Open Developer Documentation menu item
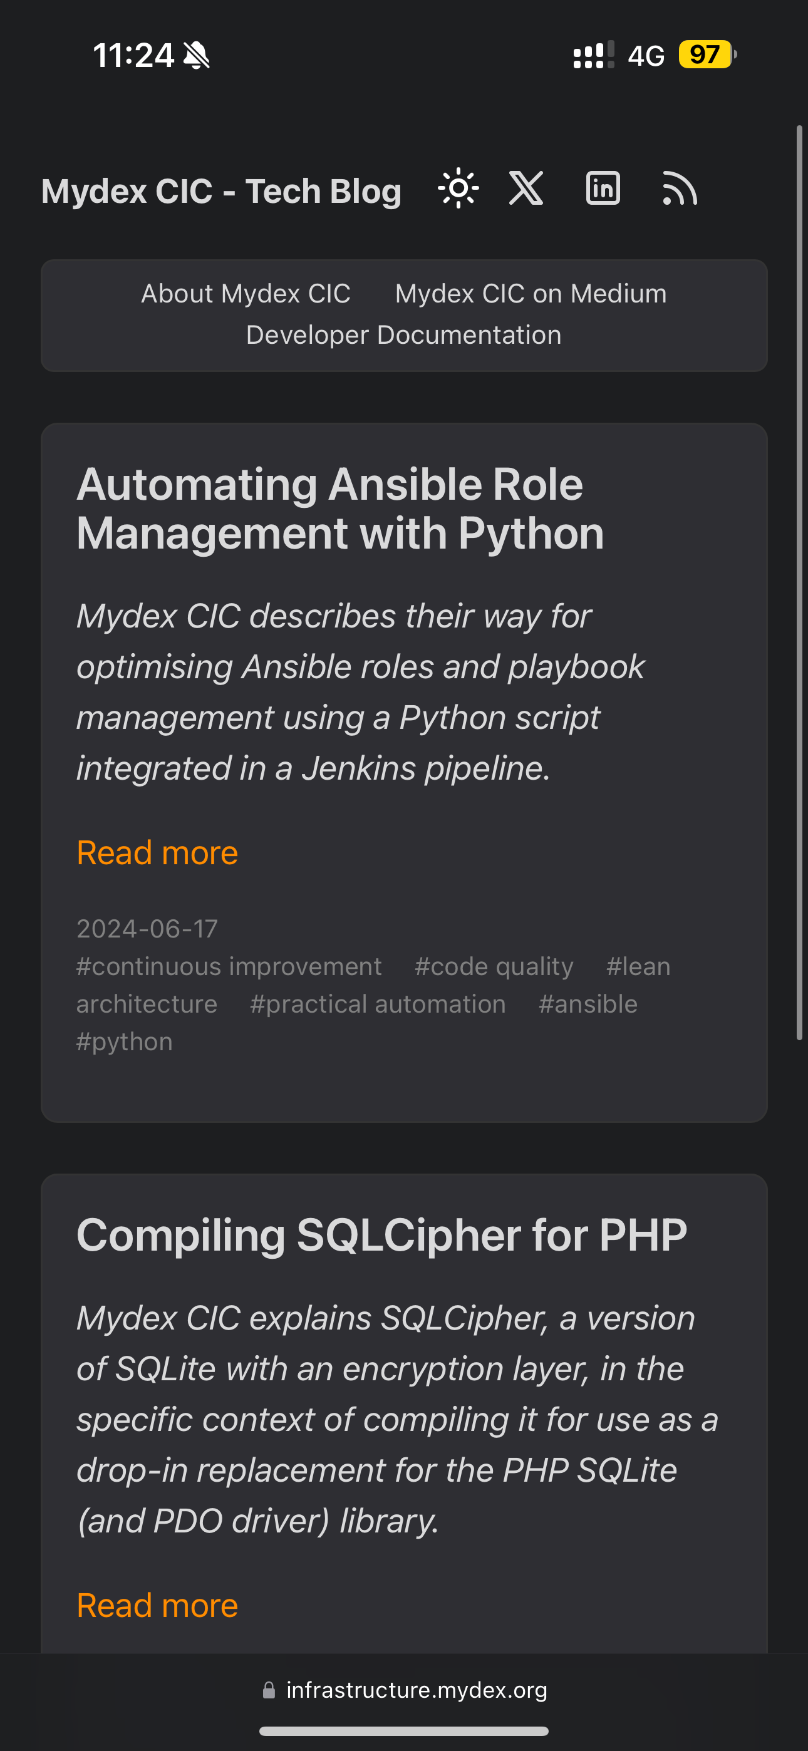 pyautogui.click(x=403, y=335)
